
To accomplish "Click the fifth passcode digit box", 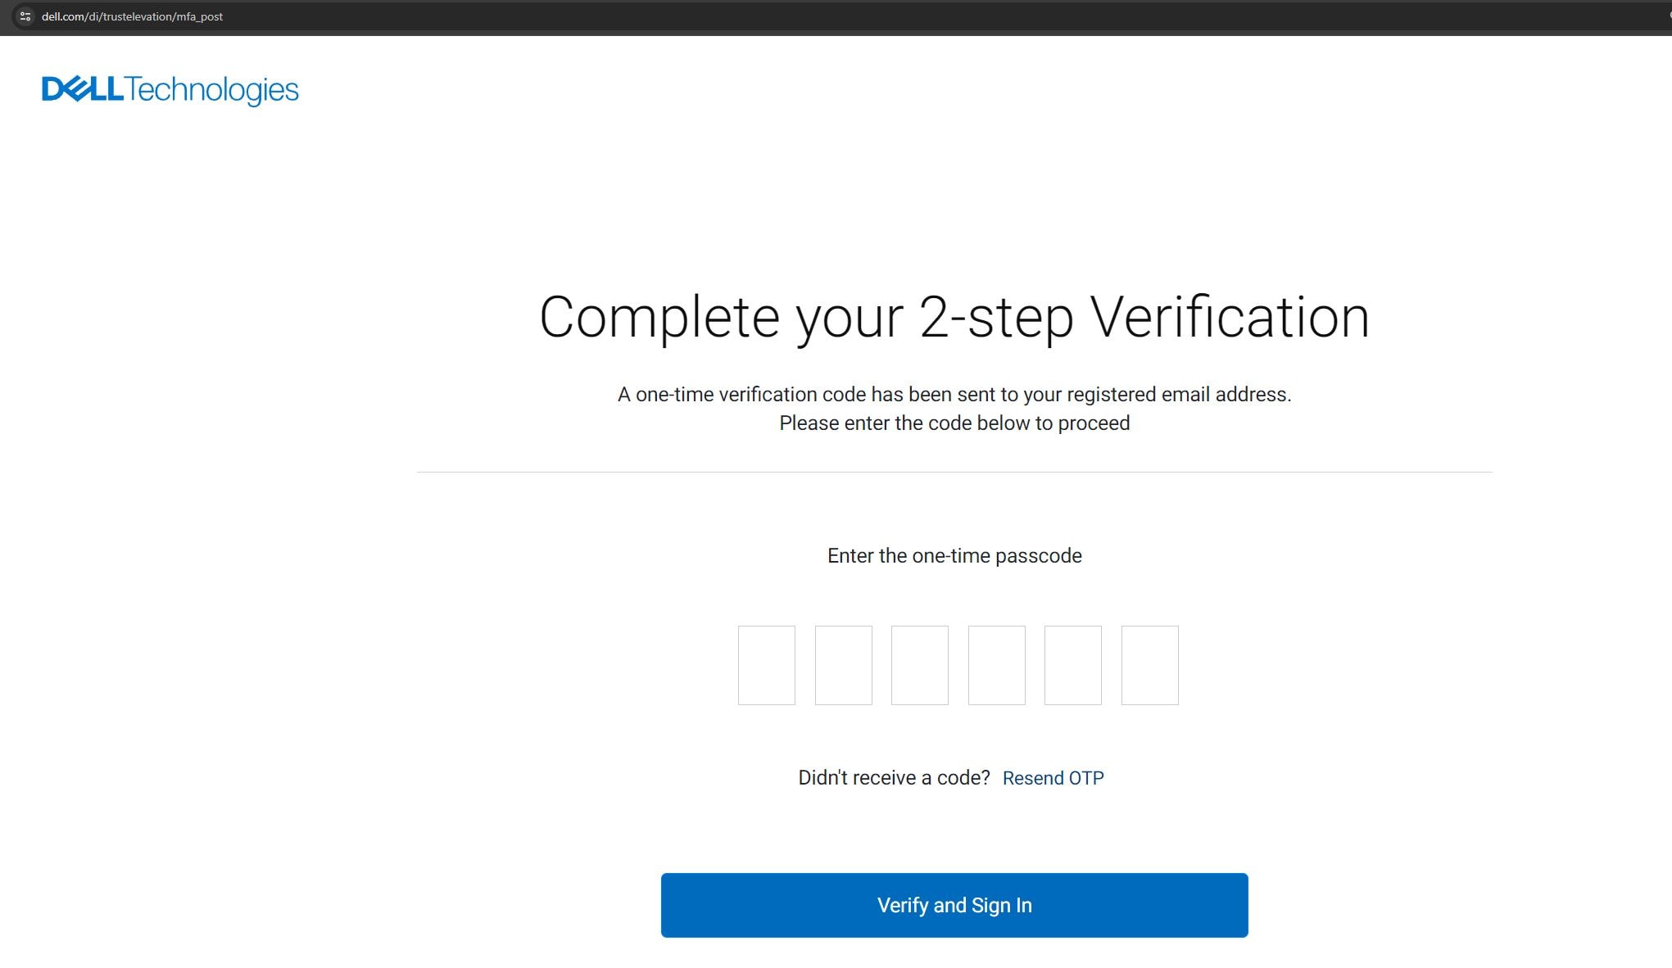I will click(1073, 665).
